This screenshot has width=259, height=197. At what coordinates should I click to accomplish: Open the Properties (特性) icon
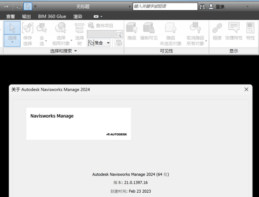pos(250,28)
